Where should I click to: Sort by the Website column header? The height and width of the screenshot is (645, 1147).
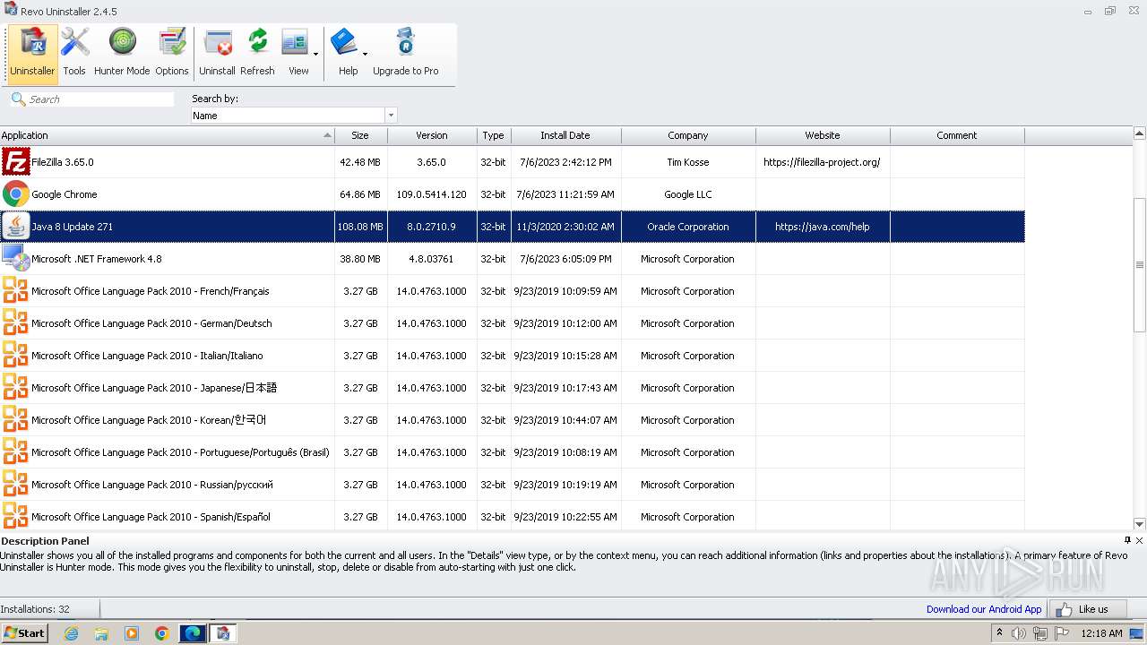point(823,135)
